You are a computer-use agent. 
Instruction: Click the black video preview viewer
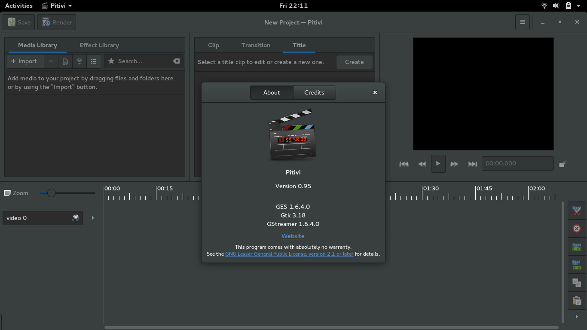point(483,94)
